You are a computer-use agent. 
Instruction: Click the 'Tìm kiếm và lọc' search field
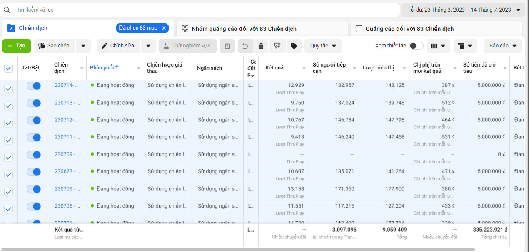click(200, 10)
